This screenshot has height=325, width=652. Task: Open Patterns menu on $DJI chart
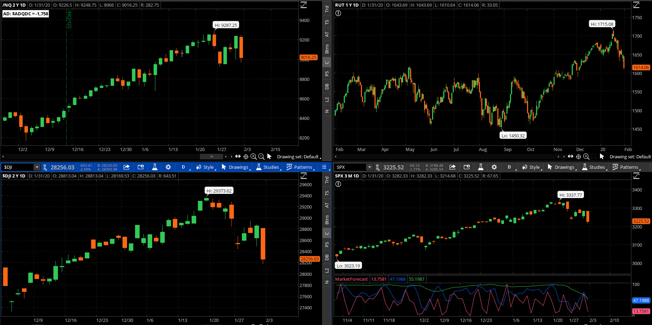coord(300,167)
